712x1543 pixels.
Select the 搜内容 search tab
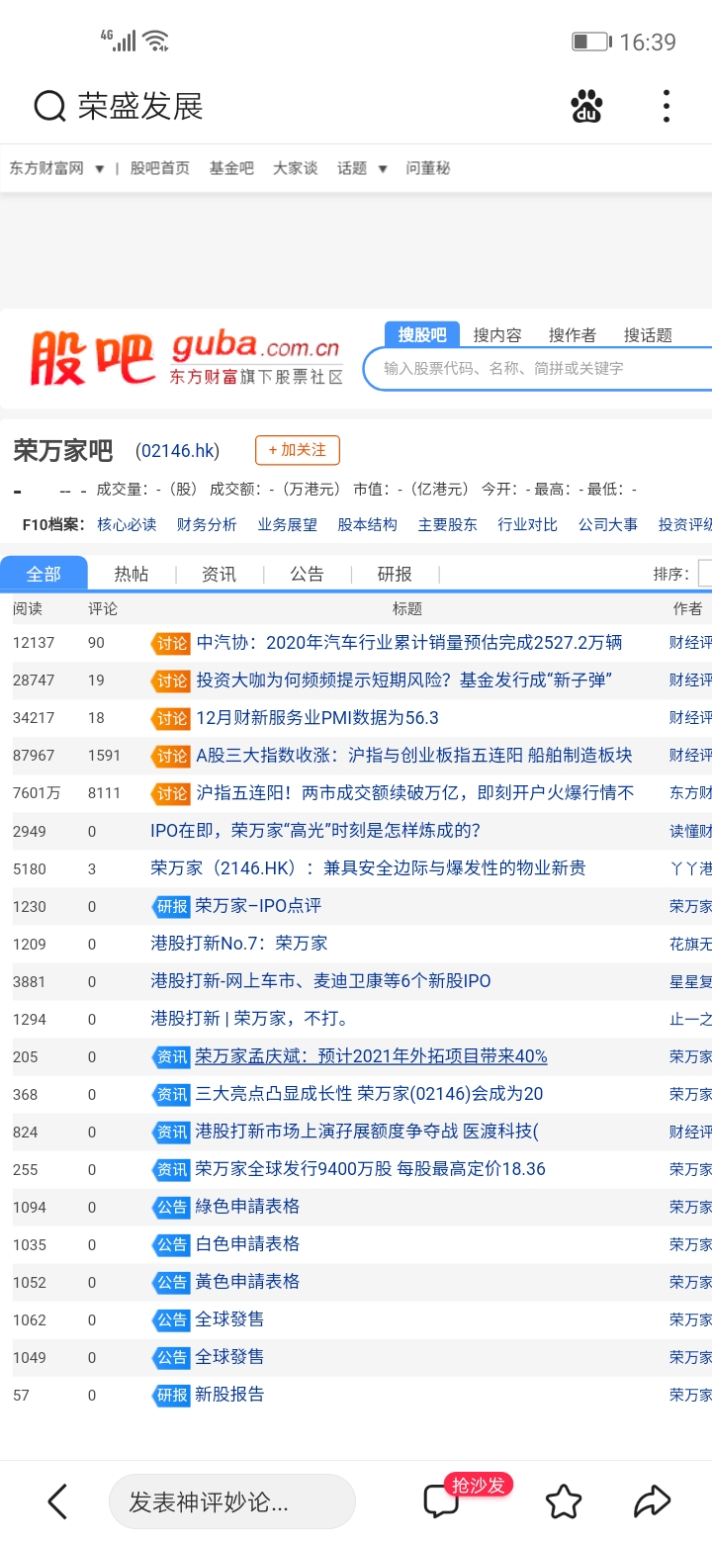pyautogui.click(x=497, y=335)
